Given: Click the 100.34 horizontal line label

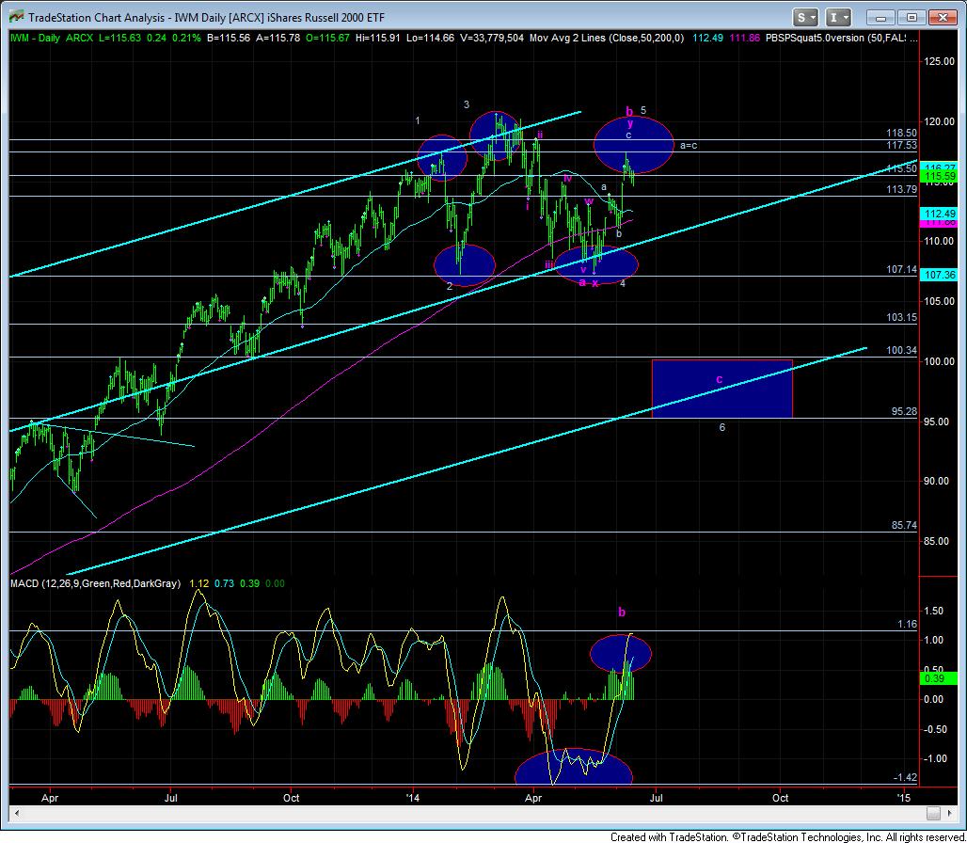Looking at the screenshot, I should pos(901,350).
